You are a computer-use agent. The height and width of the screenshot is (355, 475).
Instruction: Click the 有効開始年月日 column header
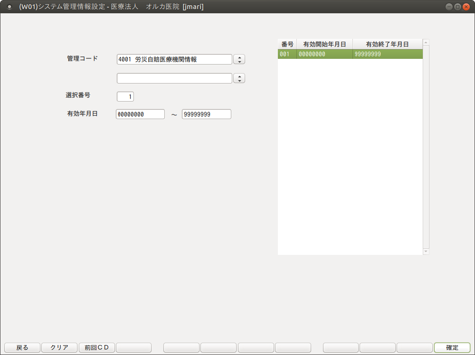point(324,44)
